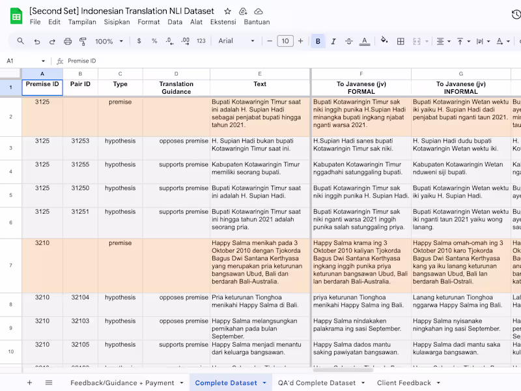
Task: Toggle italic formatting
Action: coord(333,41)
